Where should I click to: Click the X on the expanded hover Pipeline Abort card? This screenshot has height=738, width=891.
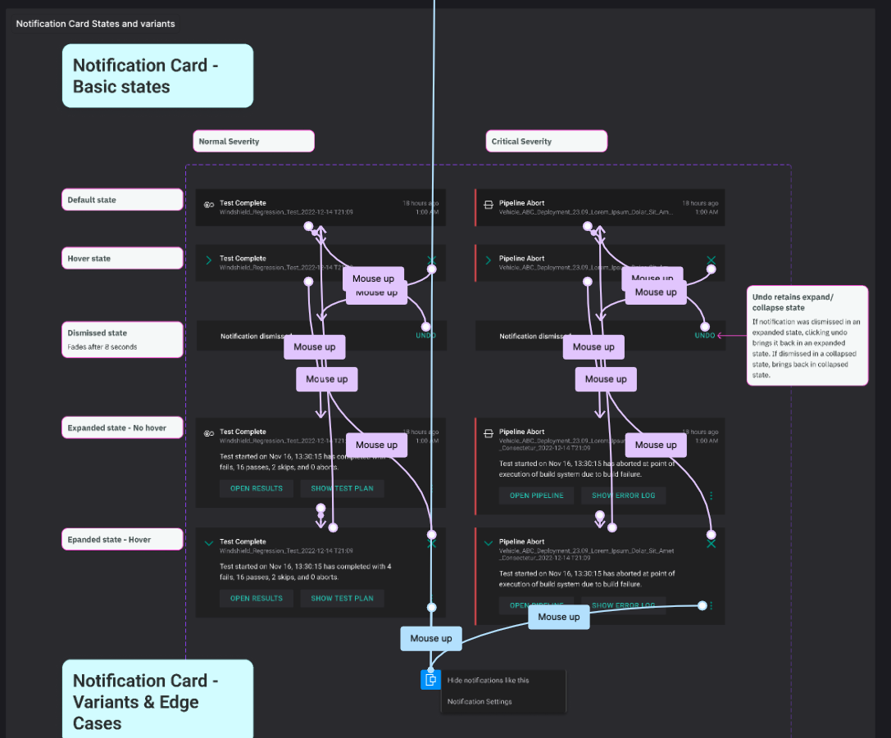pos(711,542)
